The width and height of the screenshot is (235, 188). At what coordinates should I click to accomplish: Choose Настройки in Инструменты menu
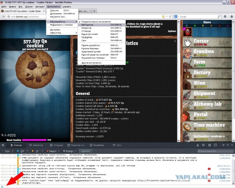(62, 30)
